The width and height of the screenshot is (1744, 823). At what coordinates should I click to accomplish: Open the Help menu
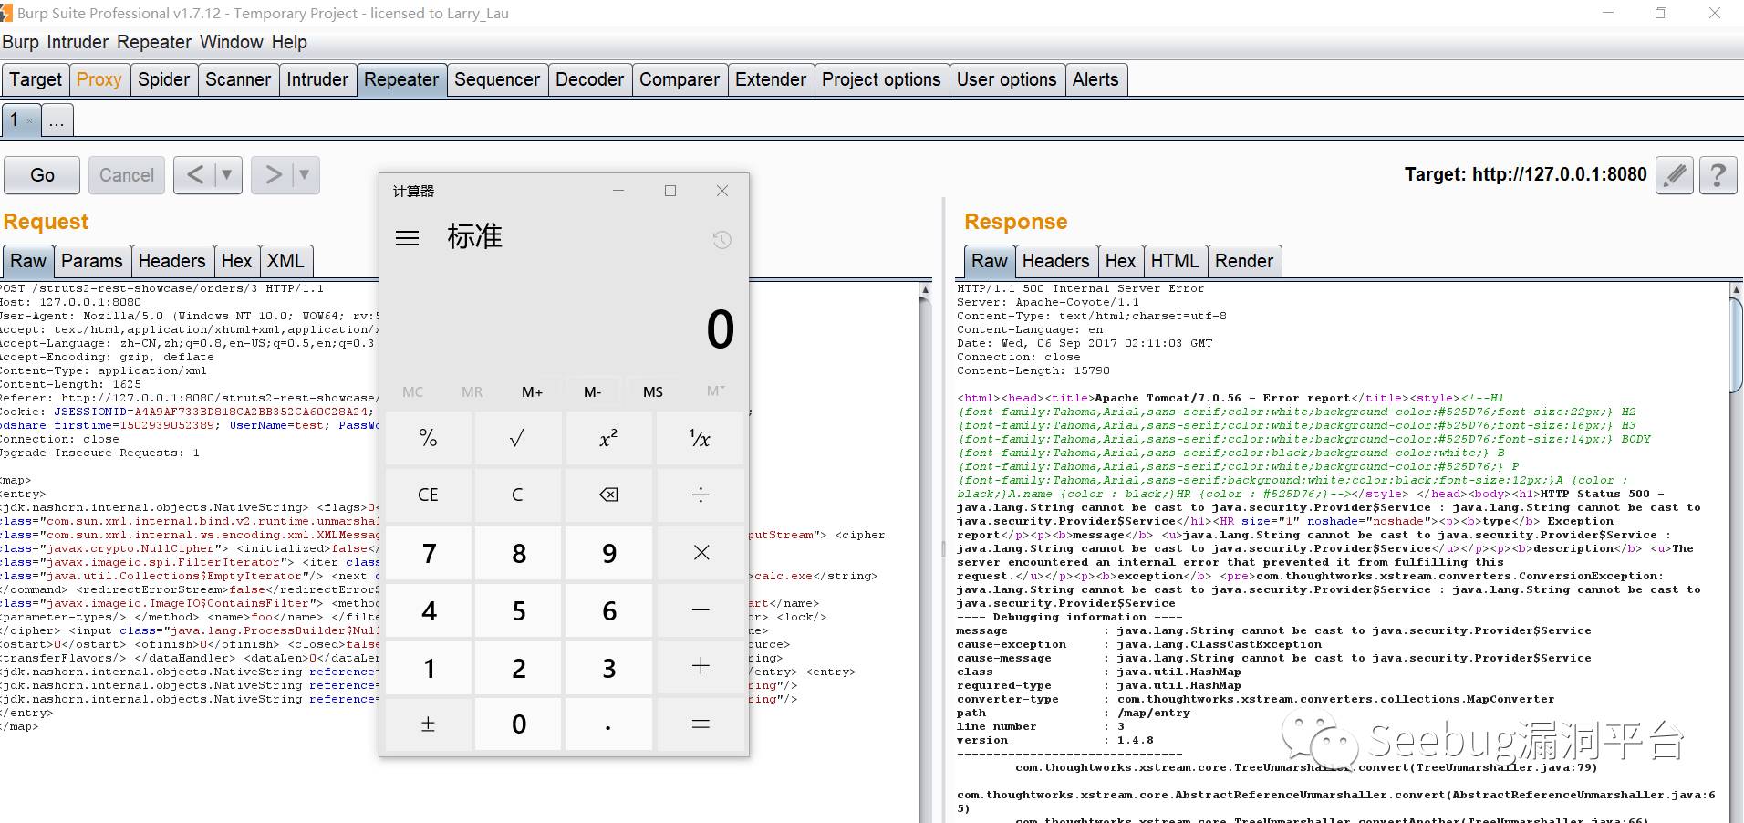point(289,43)
